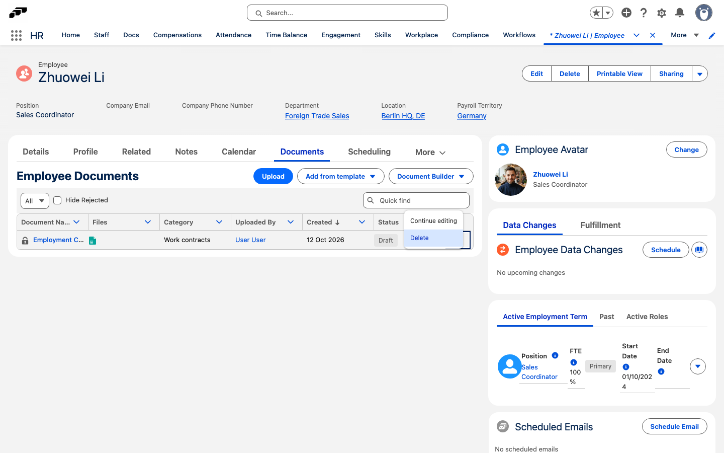The width and height of the screenshot is (724, 453).
Task: Open the Favorites star icon
Action: (596, 13)
